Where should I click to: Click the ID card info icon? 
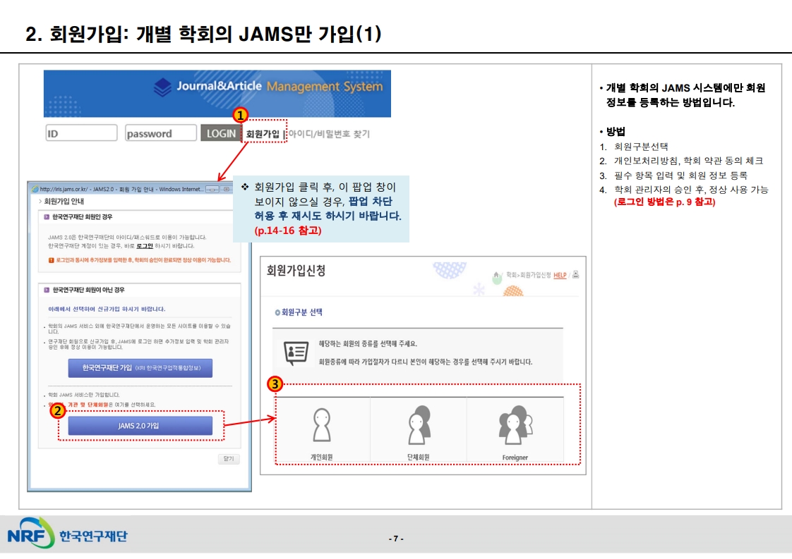click(x=296, y=353)
